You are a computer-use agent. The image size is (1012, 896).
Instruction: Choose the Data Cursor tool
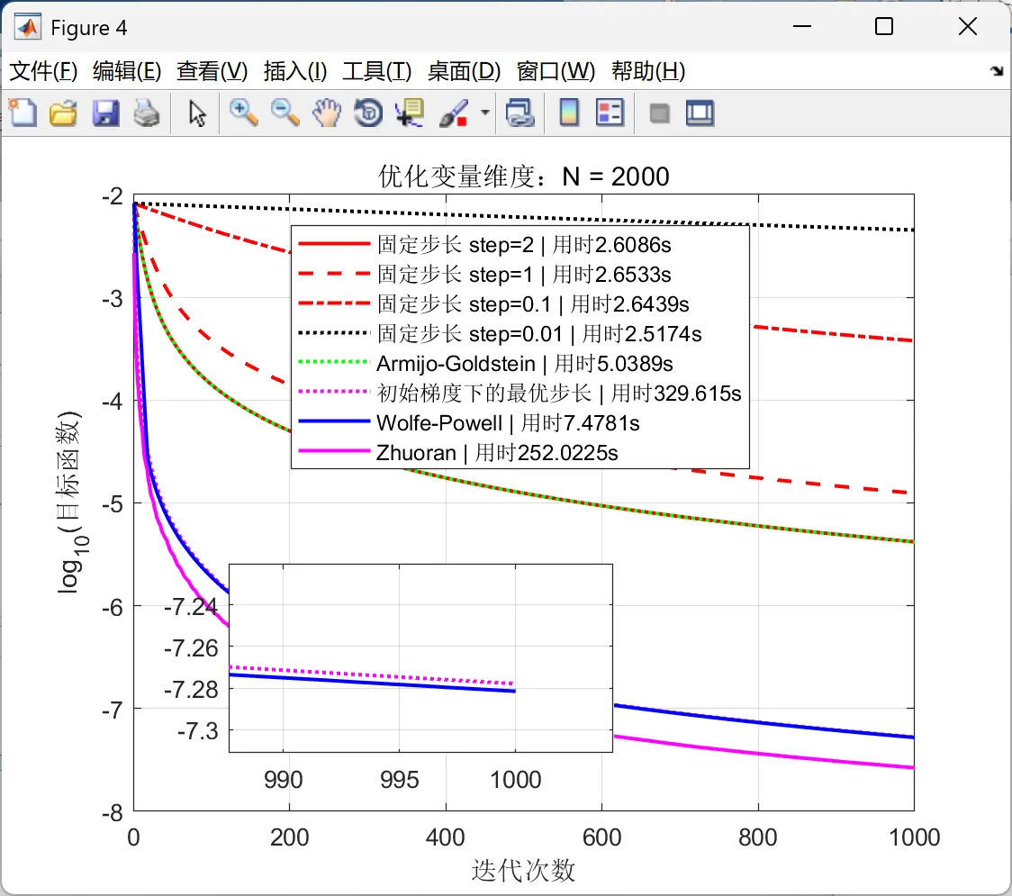coord(411,113)
